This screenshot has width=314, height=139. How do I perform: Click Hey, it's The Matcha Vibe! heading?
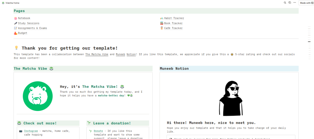[x=92, y=86]
